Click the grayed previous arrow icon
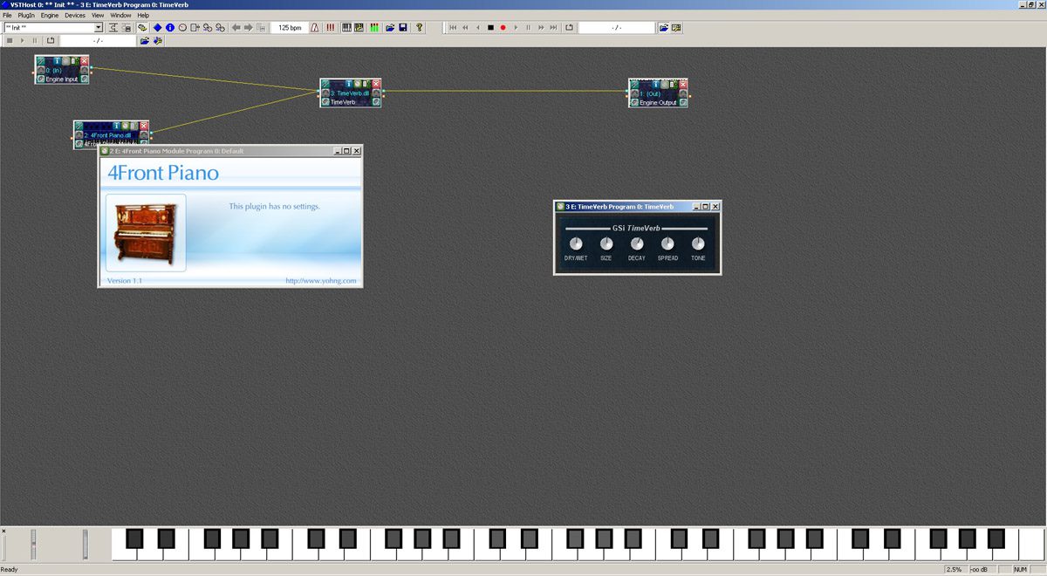Screen dimensions: 1047x576 coord(236,28)
